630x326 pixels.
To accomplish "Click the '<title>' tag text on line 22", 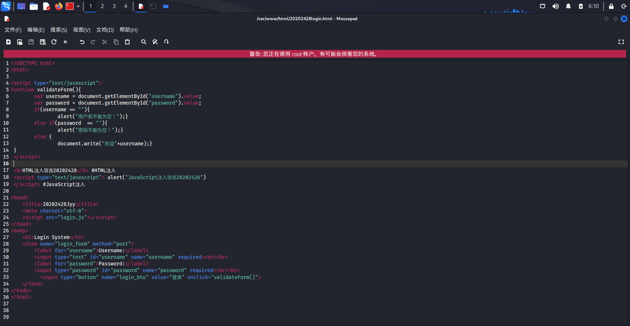I will click(x=33, y=204).
